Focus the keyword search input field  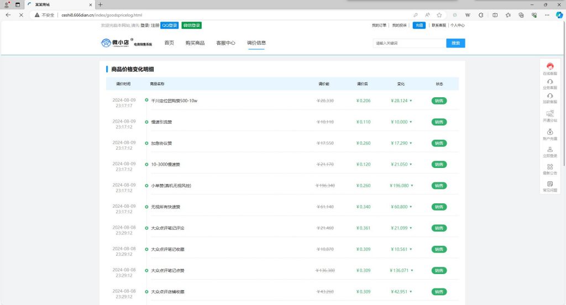[409, 43]
